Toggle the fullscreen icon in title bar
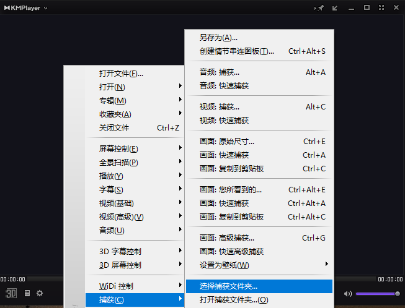 pos(381,7)
